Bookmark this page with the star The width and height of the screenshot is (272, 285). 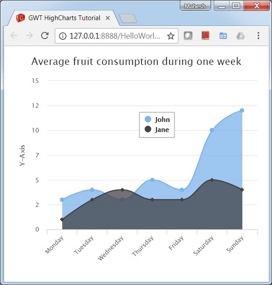tap(171, 36)
